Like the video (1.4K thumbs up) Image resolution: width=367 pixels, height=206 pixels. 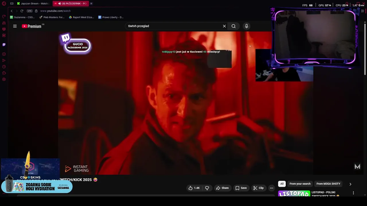click(194, 188)
